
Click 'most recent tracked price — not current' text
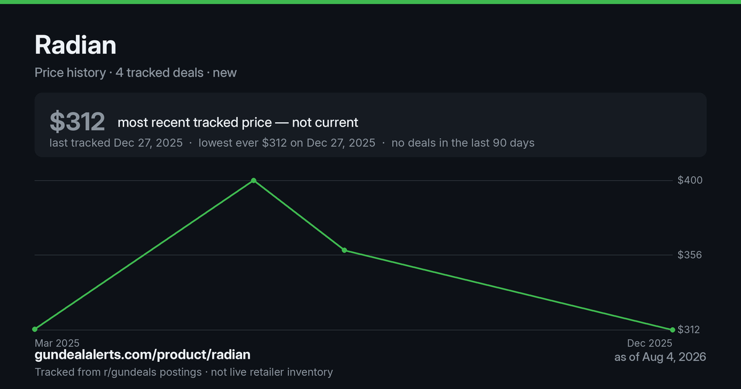(238, 122)
